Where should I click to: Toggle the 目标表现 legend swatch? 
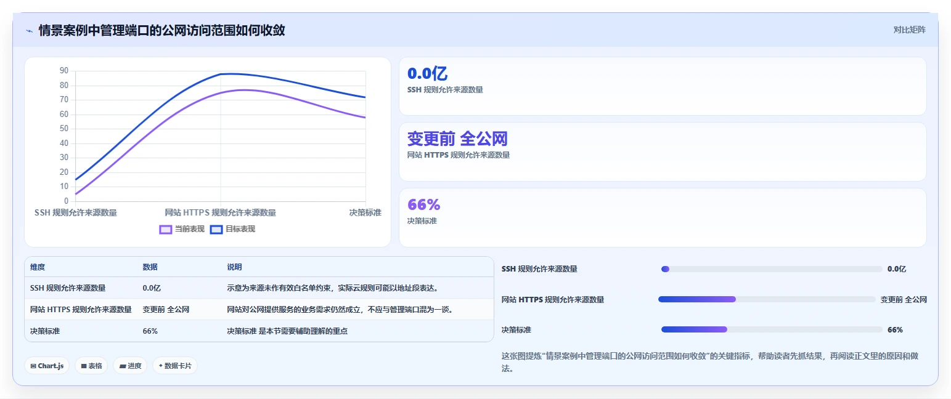point(216,229)
